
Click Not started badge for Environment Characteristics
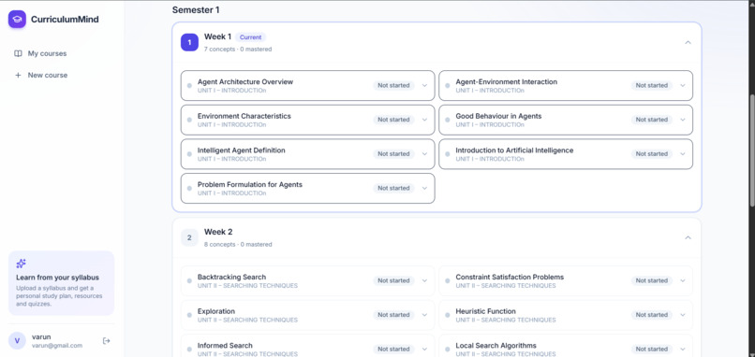click(x=393, y=120)
